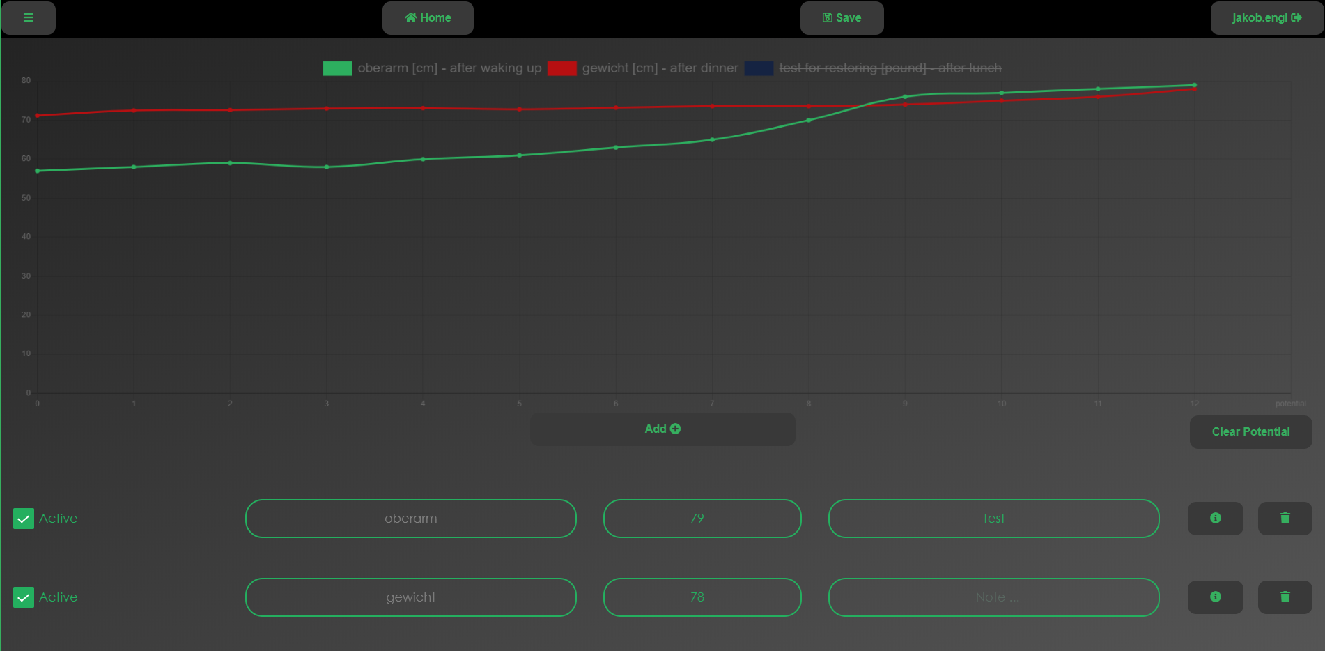Open info for oberarm row
Viewport: 1325px width, 651px height.
tap(1216, 519)
